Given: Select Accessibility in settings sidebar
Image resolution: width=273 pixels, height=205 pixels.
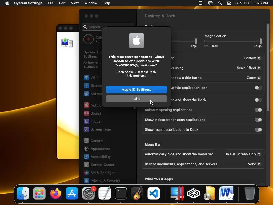Looking at the screenshot, I should [97, 157].
